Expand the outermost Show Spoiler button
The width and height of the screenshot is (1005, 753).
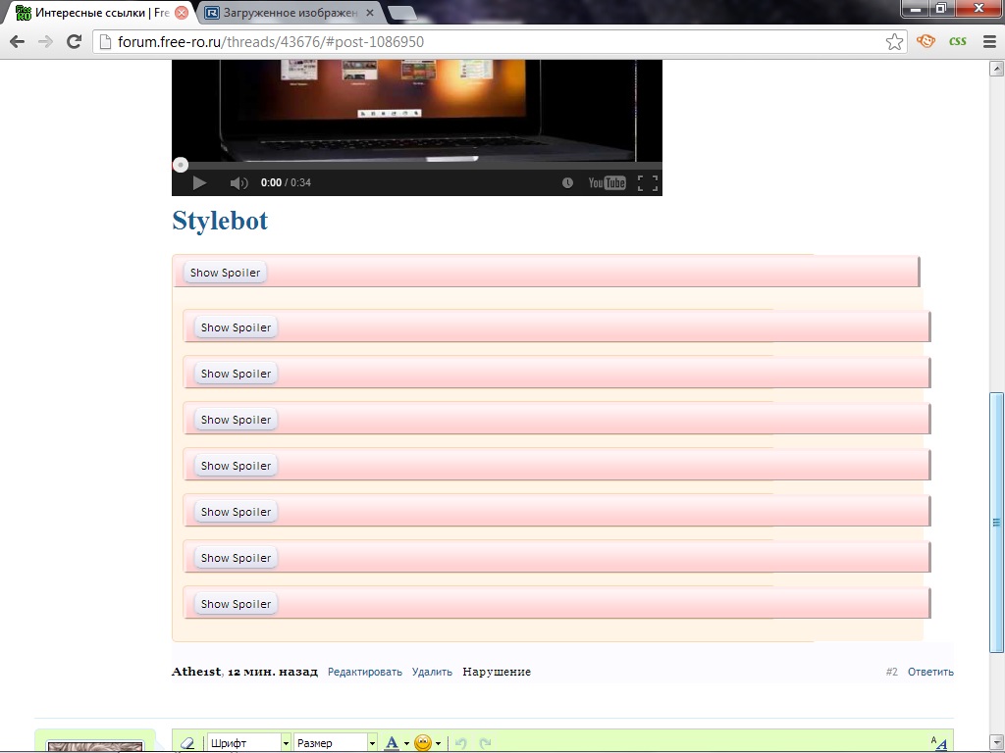tap(225, 273)
